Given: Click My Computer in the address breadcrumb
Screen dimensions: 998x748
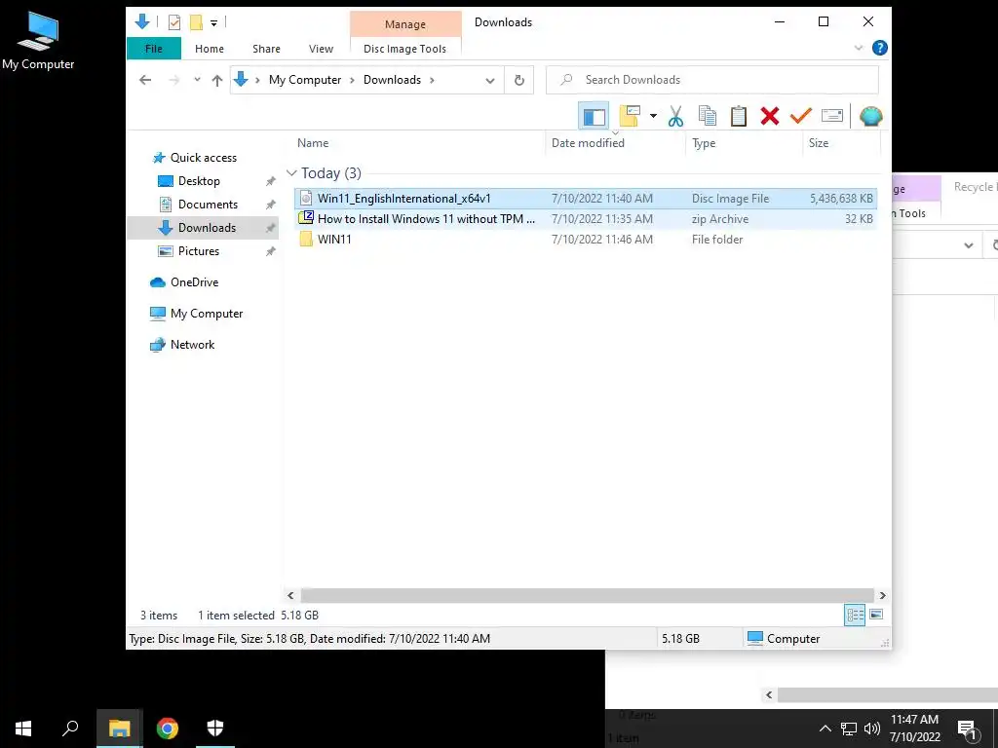Looking at the screenshot, I should coord(305,80).
